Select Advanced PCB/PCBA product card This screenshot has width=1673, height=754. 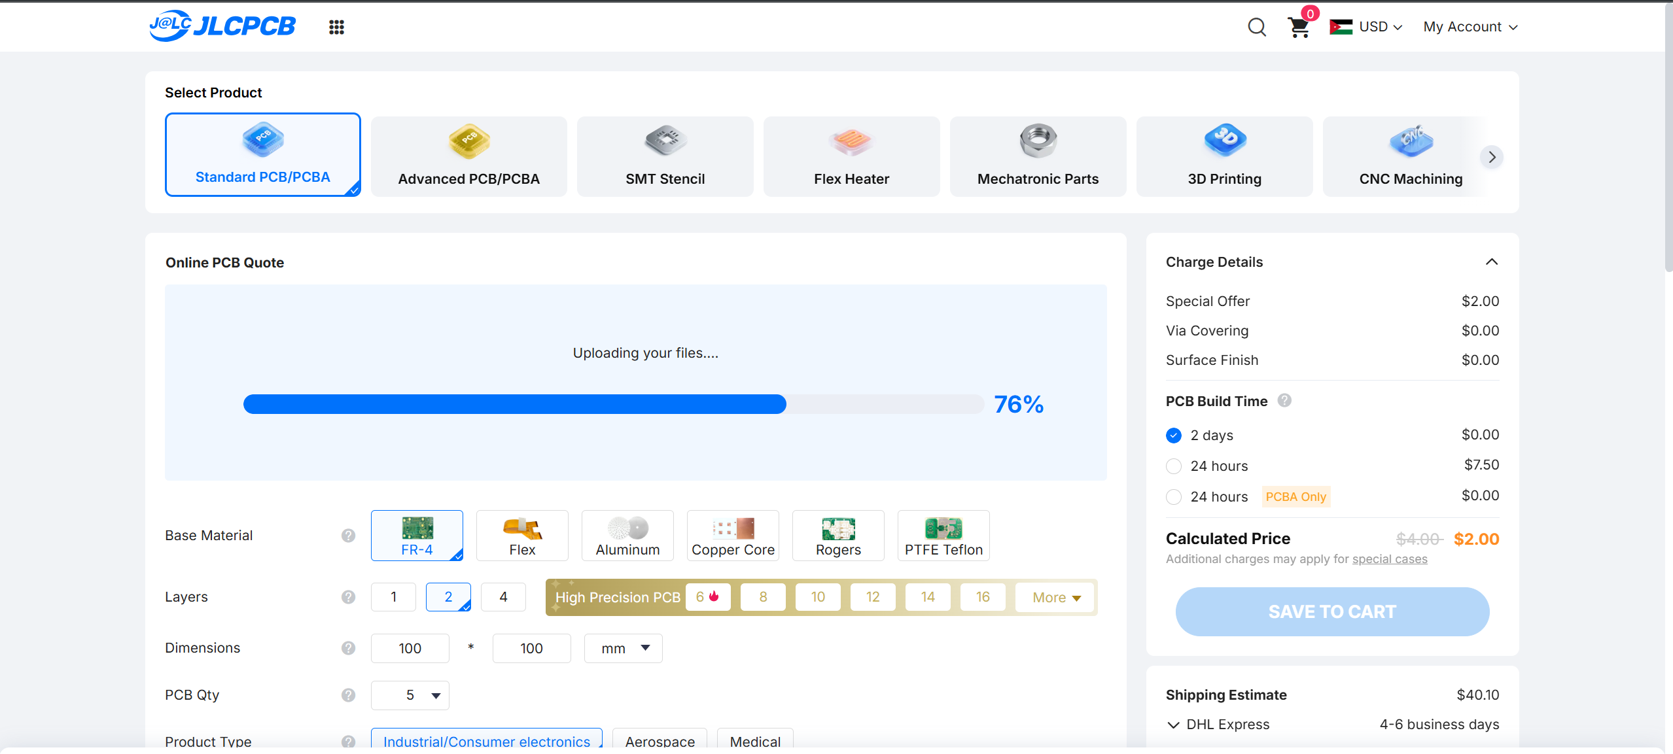coord(469,156)
